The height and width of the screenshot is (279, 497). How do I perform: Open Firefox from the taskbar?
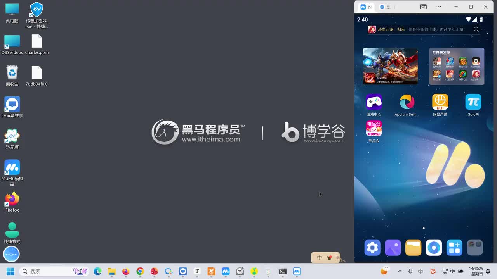126,271
